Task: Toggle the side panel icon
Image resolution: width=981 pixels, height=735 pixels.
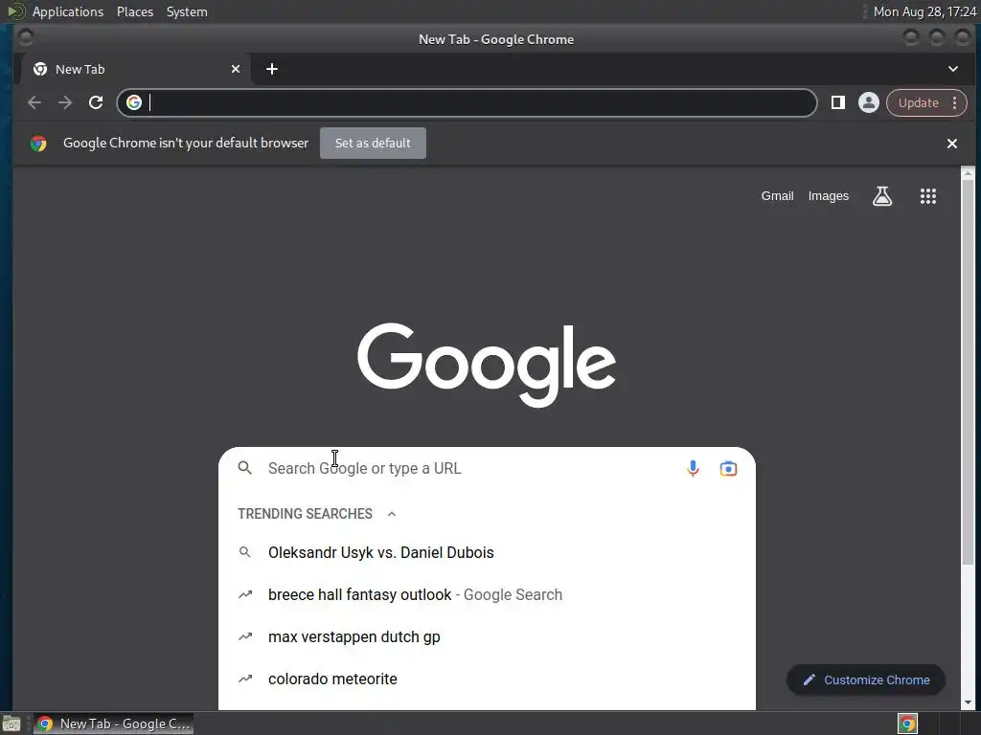Action: pos(837,102)
